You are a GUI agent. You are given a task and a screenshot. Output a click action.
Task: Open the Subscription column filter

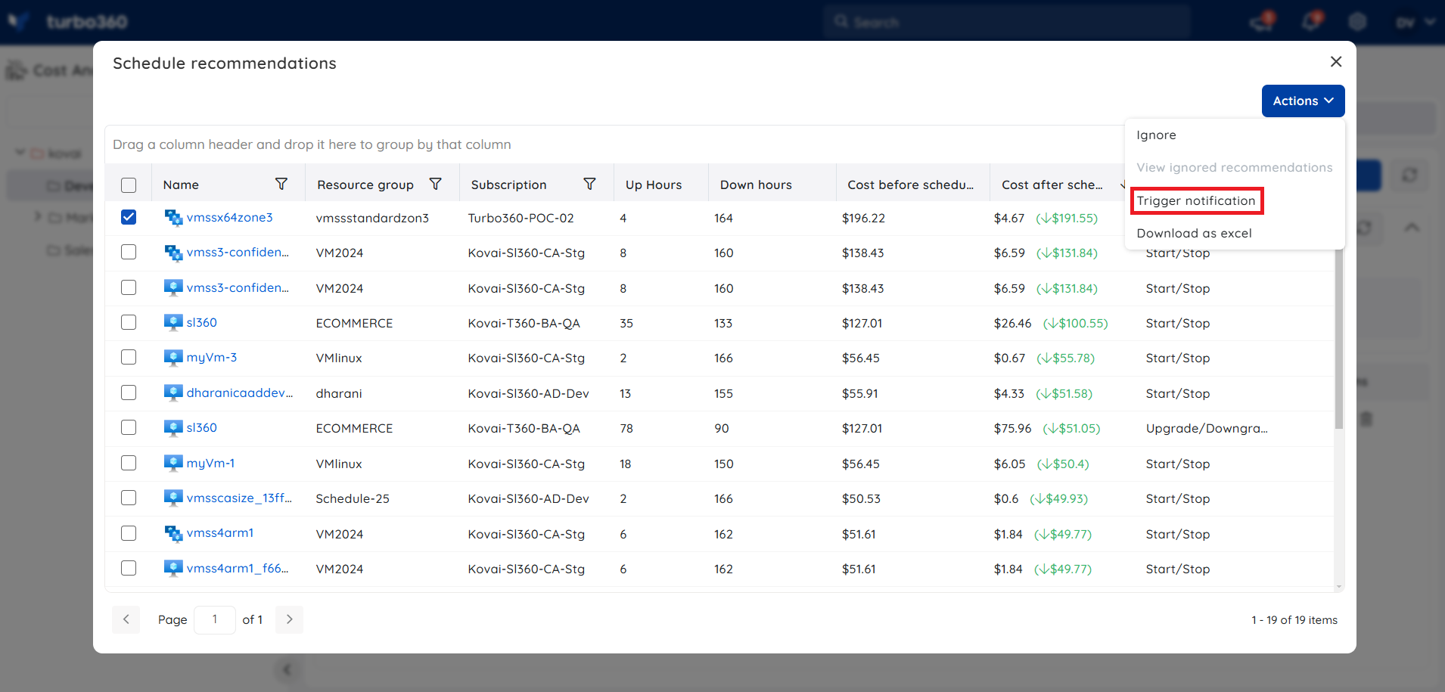[x=589, y=184]
